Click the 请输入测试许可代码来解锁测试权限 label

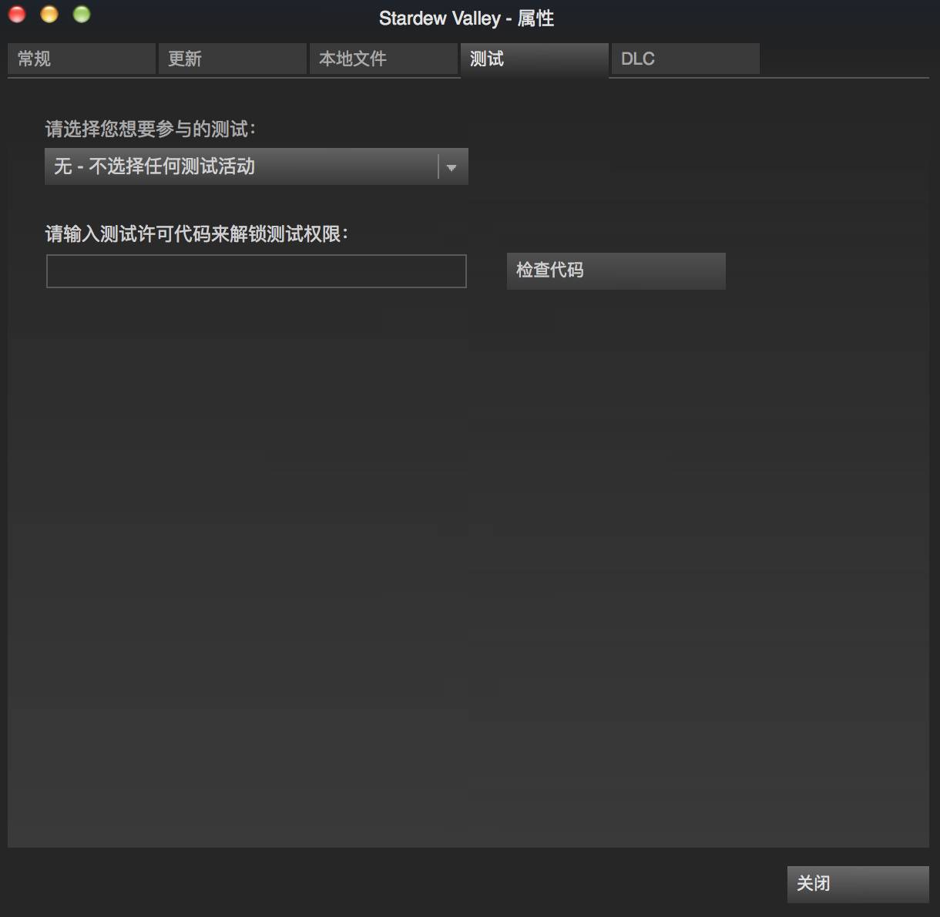click(x=196, y=233)
